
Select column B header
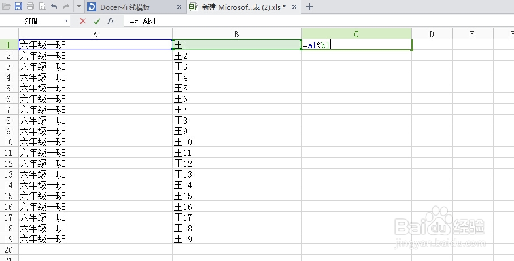(237, 34)
